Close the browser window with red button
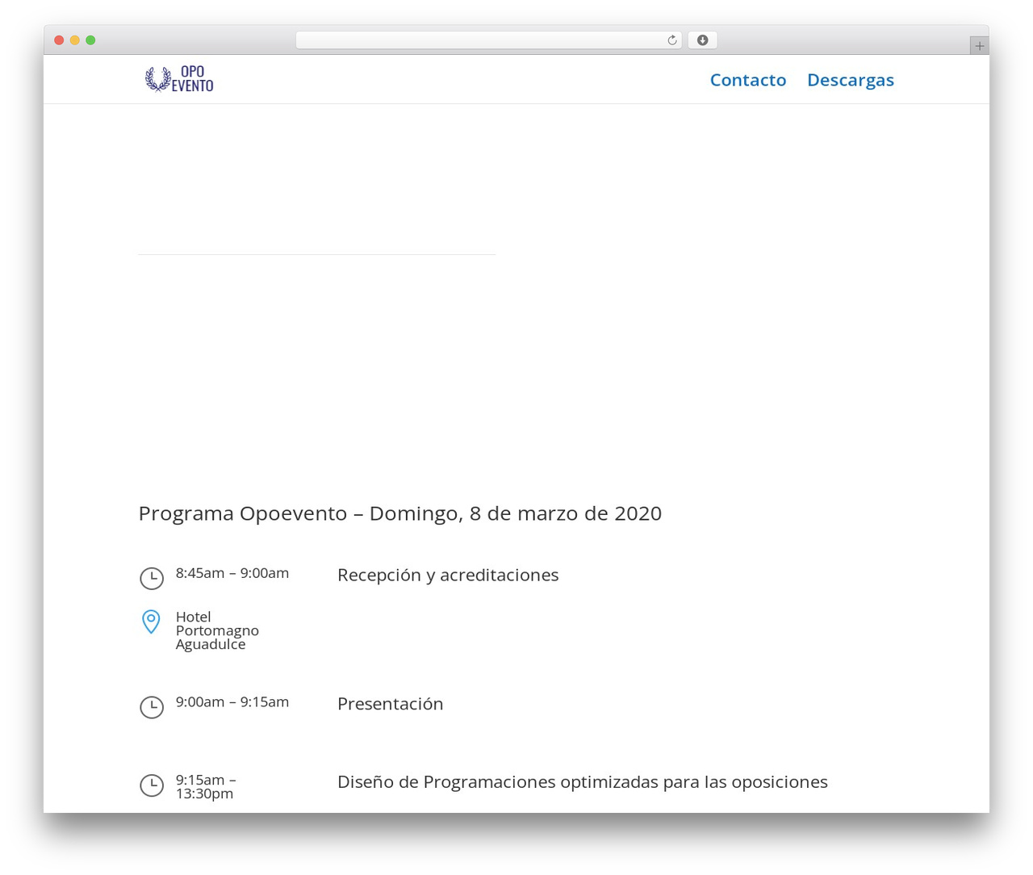The height and width of the screenshot is (875, 1033). click(x=59, y=40)
